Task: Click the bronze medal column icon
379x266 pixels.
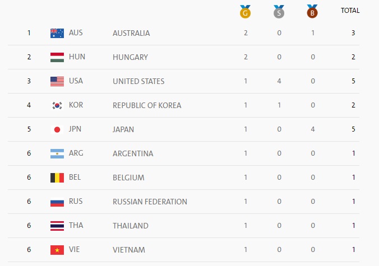Action: tap(312, 11)
